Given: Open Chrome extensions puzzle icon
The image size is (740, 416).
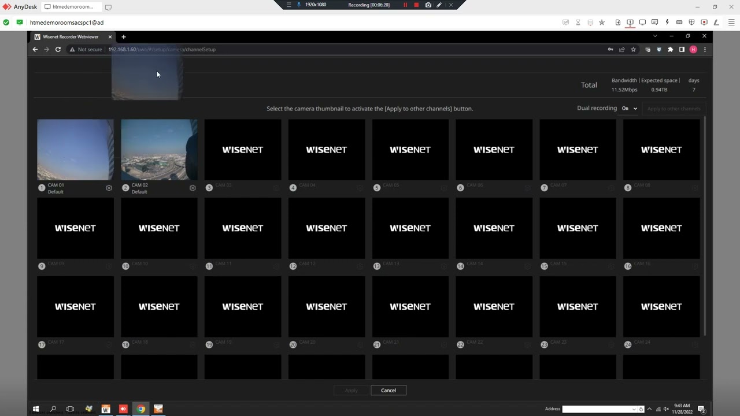Looking at the screenshot, I should (670, 50).
